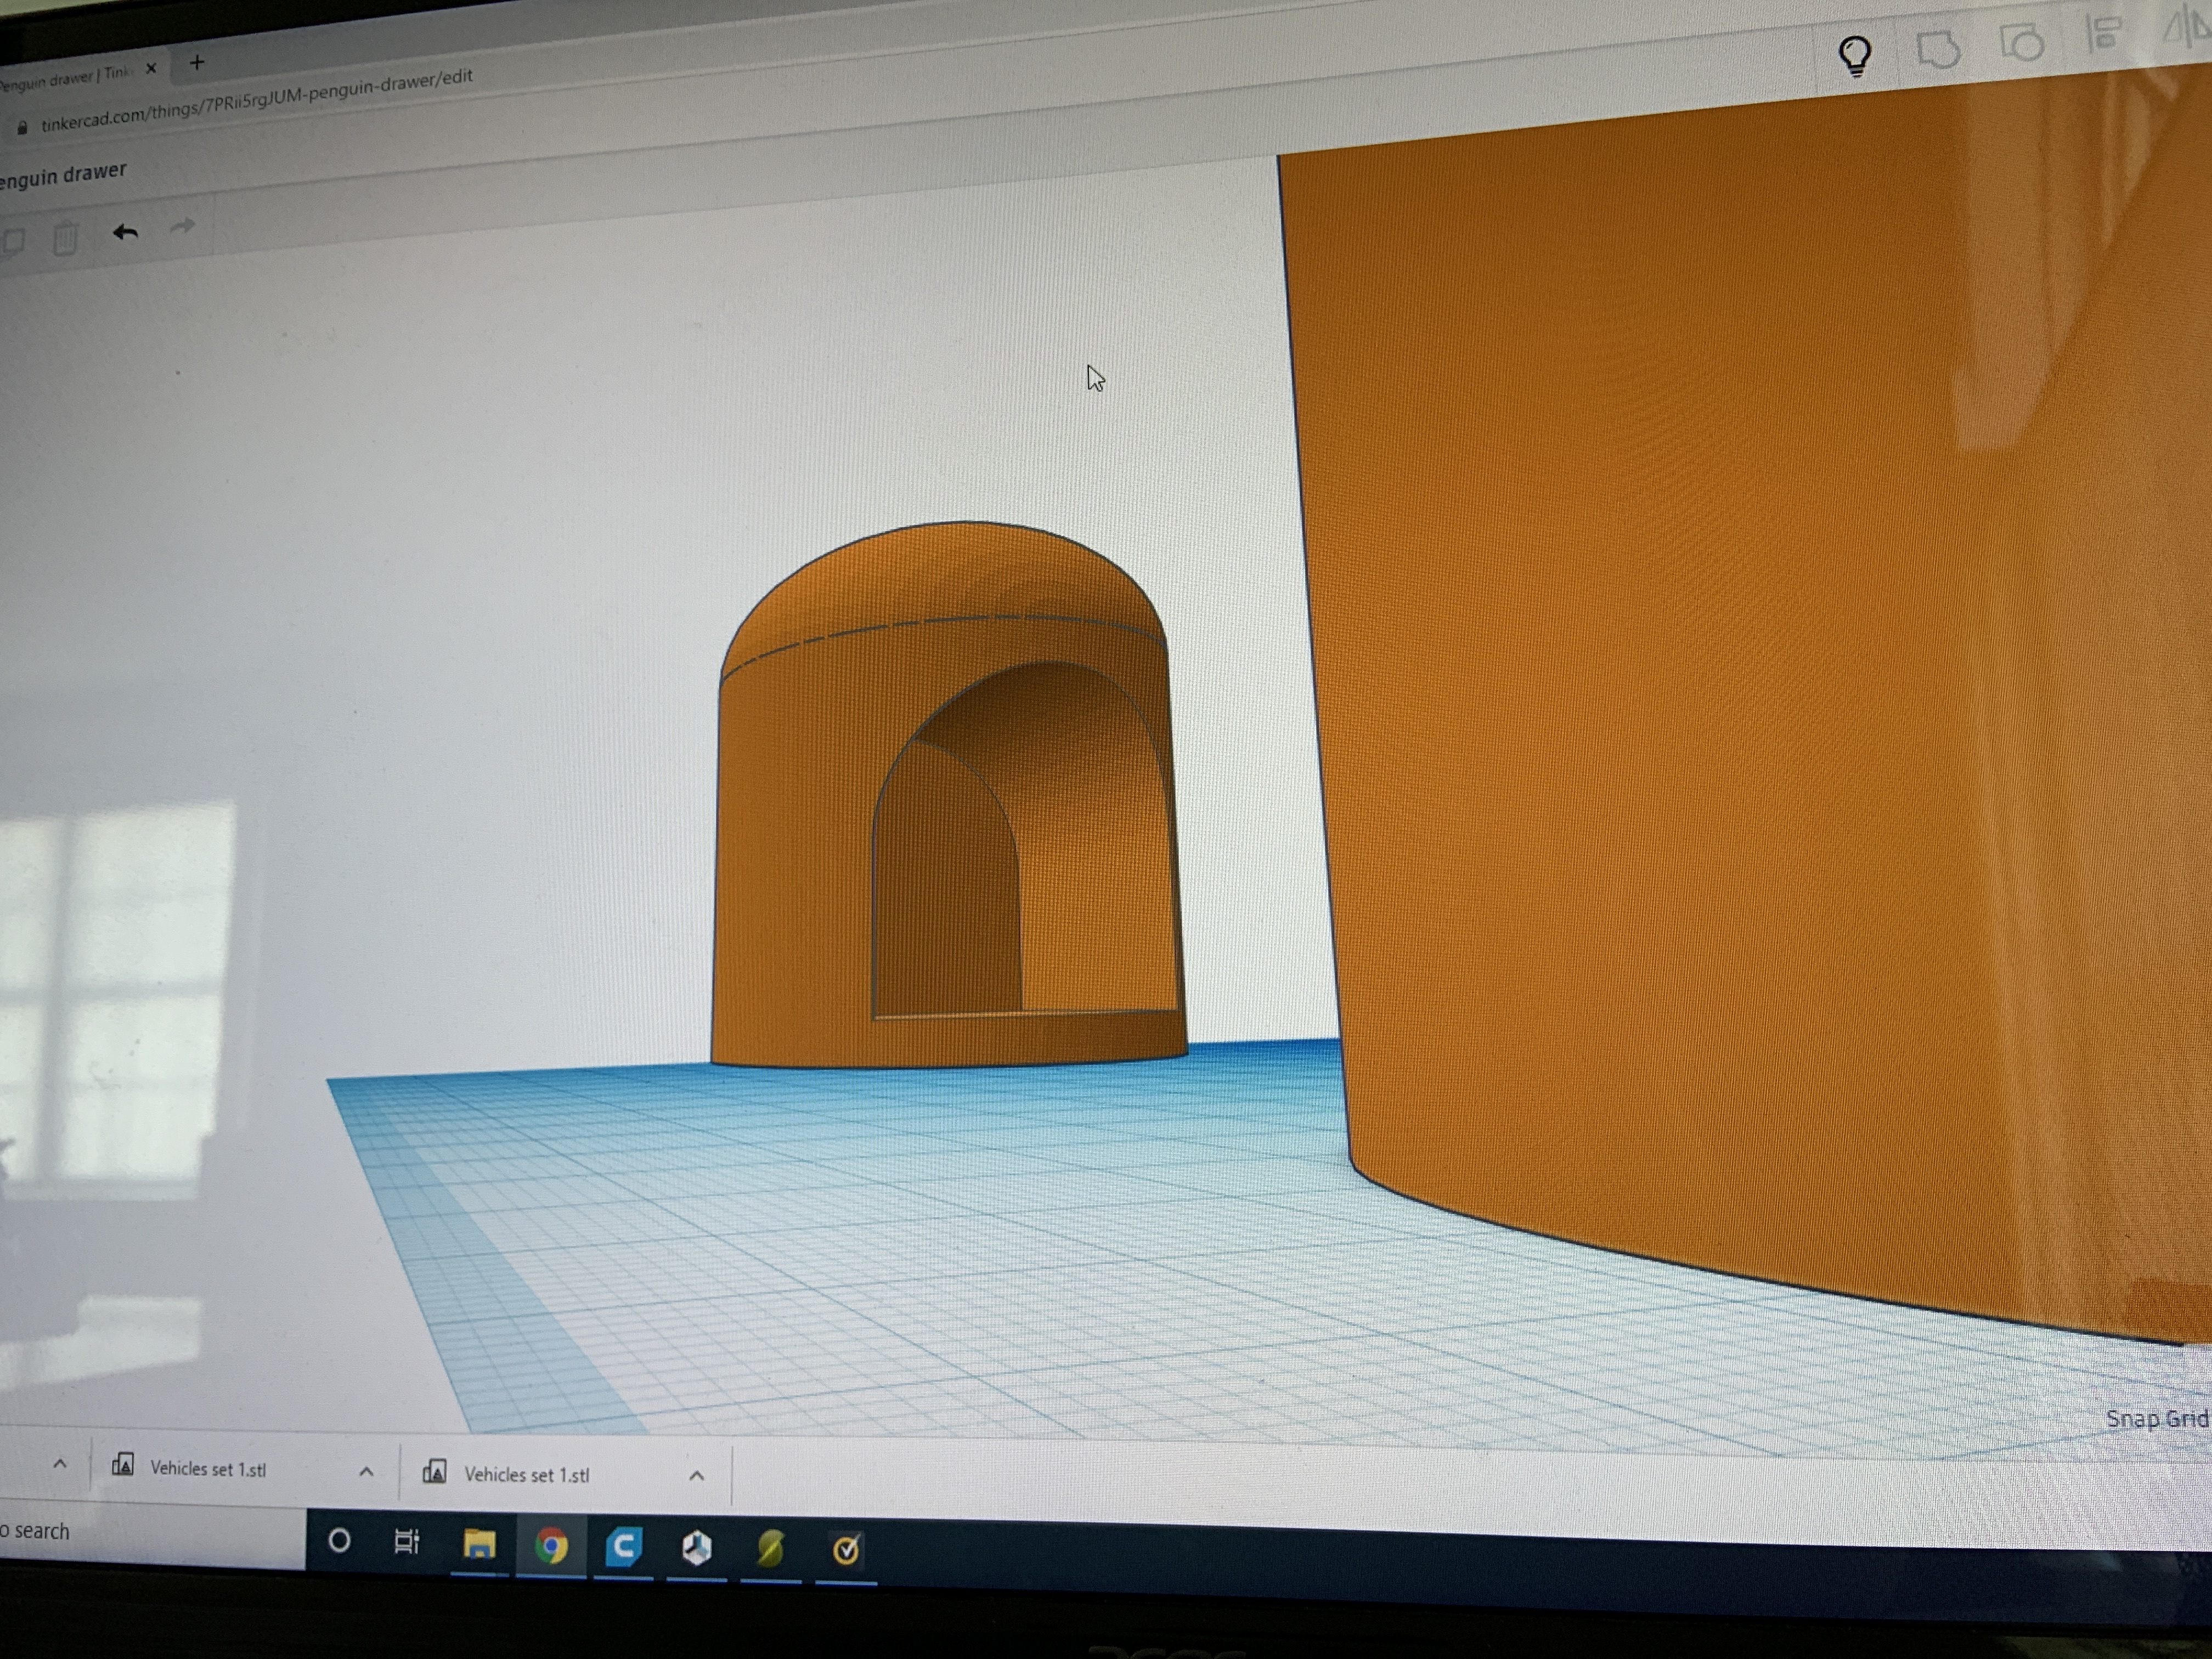The width and height of the screenshot is (2212, 1659).
Task: Click the Redo arrow
Action: [182, 226]
